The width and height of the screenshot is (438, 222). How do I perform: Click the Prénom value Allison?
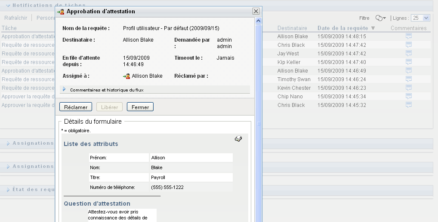coord(158,158)
